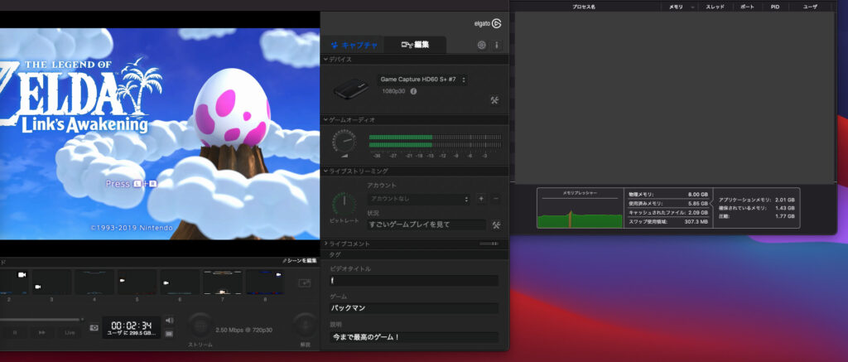848x362 pixels.
Task: Click the Live button
Action: pyautogui.click(x=70, y=332)
